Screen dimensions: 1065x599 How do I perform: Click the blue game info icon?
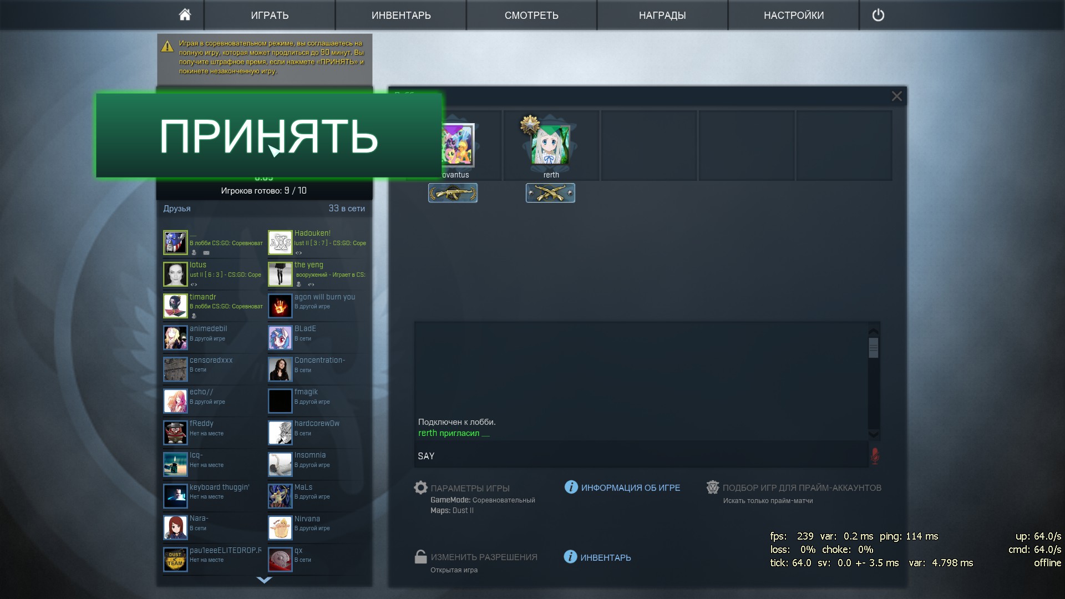pos(571,487)
